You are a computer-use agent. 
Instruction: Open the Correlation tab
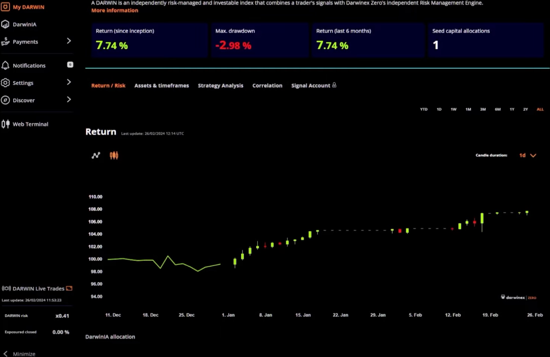[x=267, y=85]
